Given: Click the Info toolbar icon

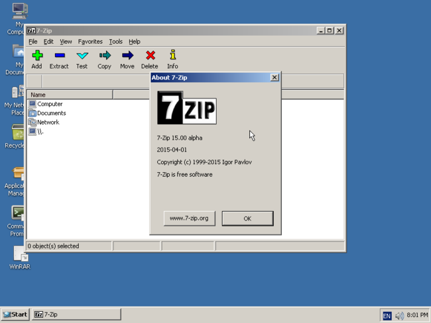Looking at the screenshot, I should tap(172, 55).
